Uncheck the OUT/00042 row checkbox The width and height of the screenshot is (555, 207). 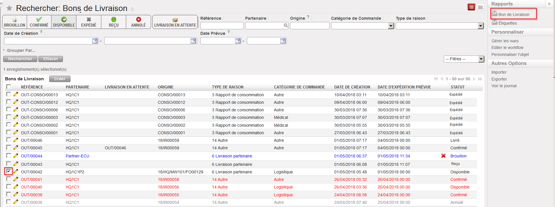click(x=9, y=171)
